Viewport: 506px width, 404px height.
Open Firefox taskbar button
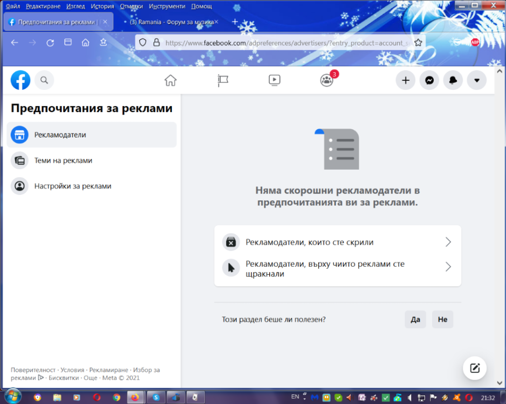pyautogui.click(x=135, y=397)
